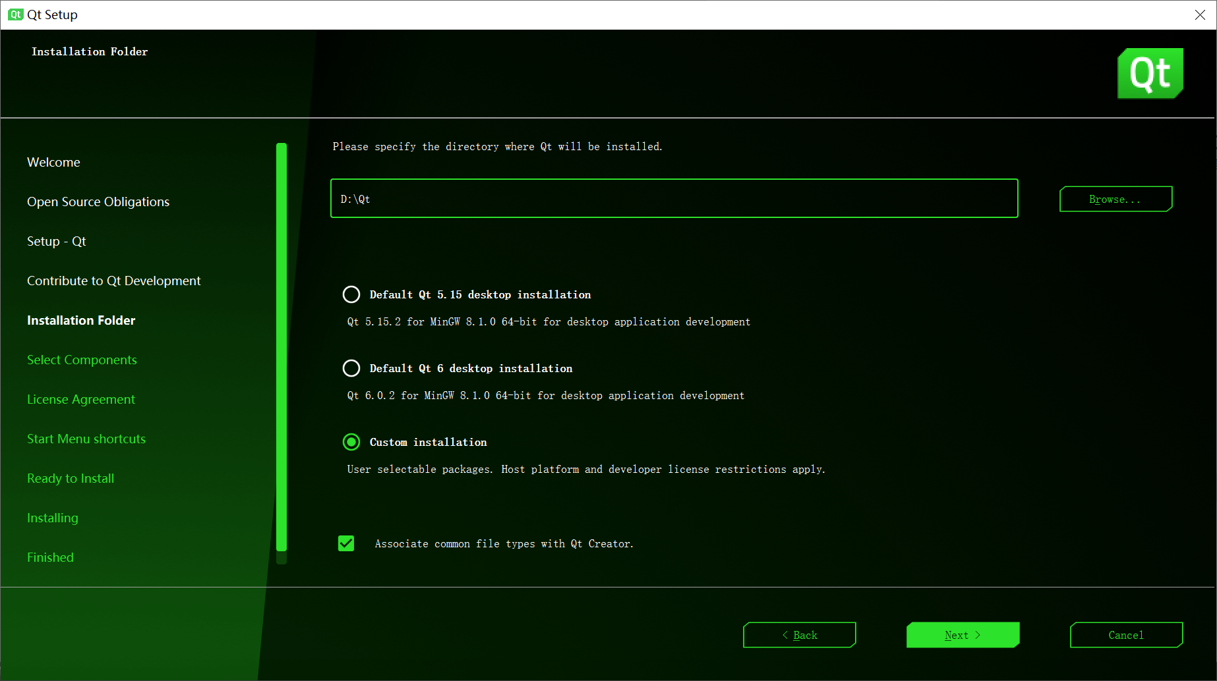Click Select Components step
Screen dimensions: 1217x681
point(82,360)
